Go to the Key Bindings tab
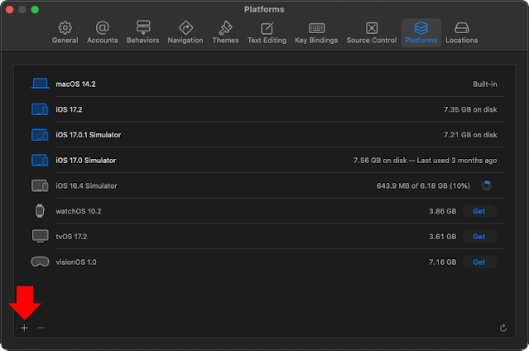Image resolution: width=529 pixels, height=351 pixels. [x=316, y=33]
